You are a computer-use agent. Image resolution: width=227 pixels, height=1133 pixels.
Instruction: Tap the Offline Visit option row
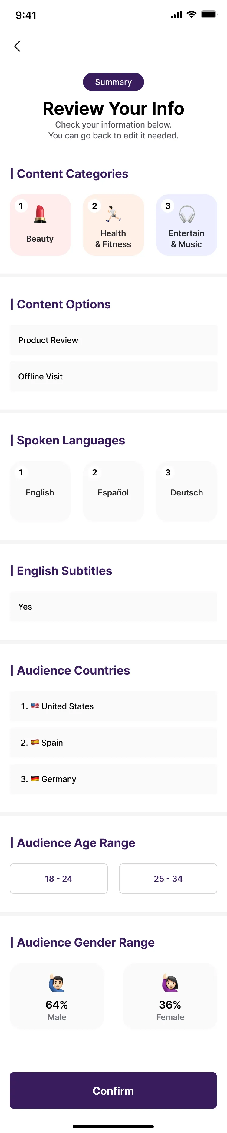point(113,376)
